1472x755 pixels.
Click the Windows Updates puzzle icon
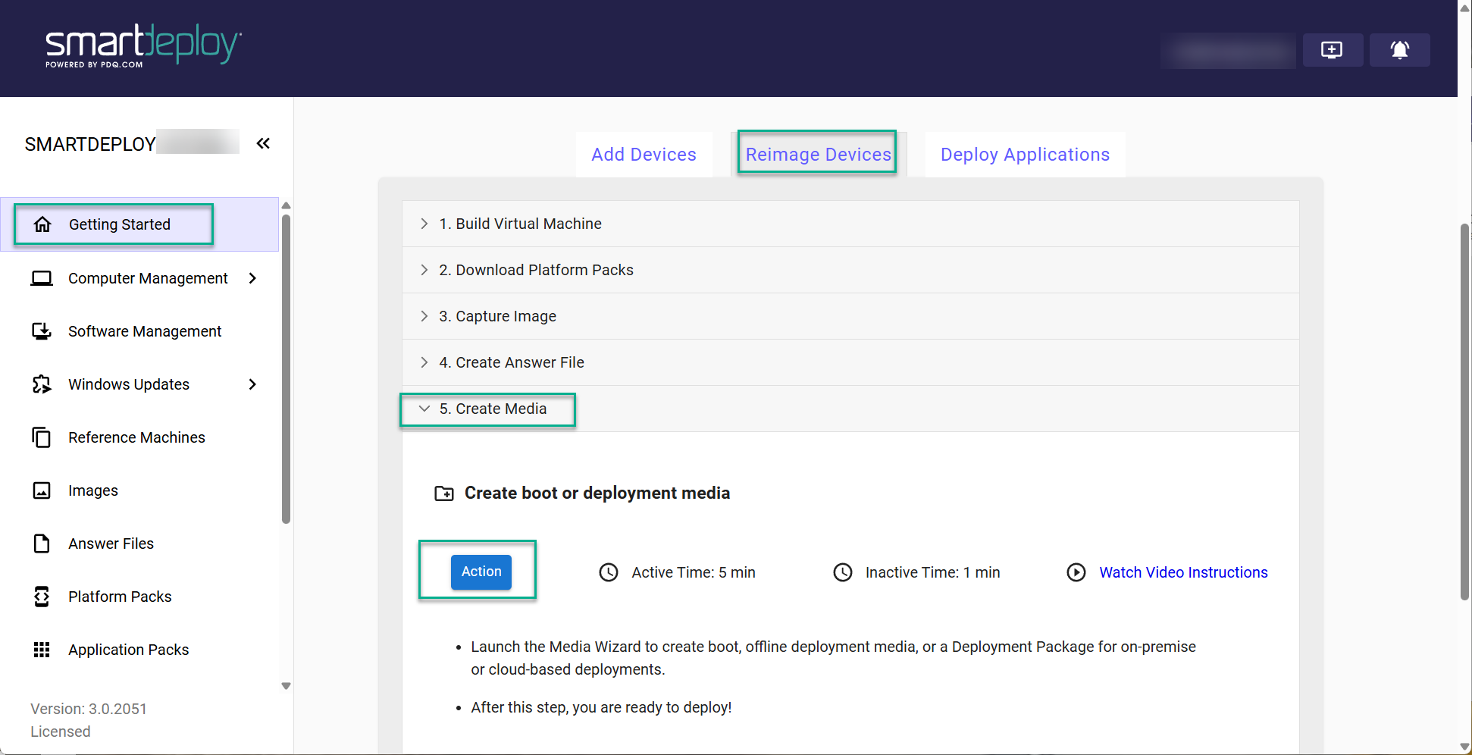42,384
